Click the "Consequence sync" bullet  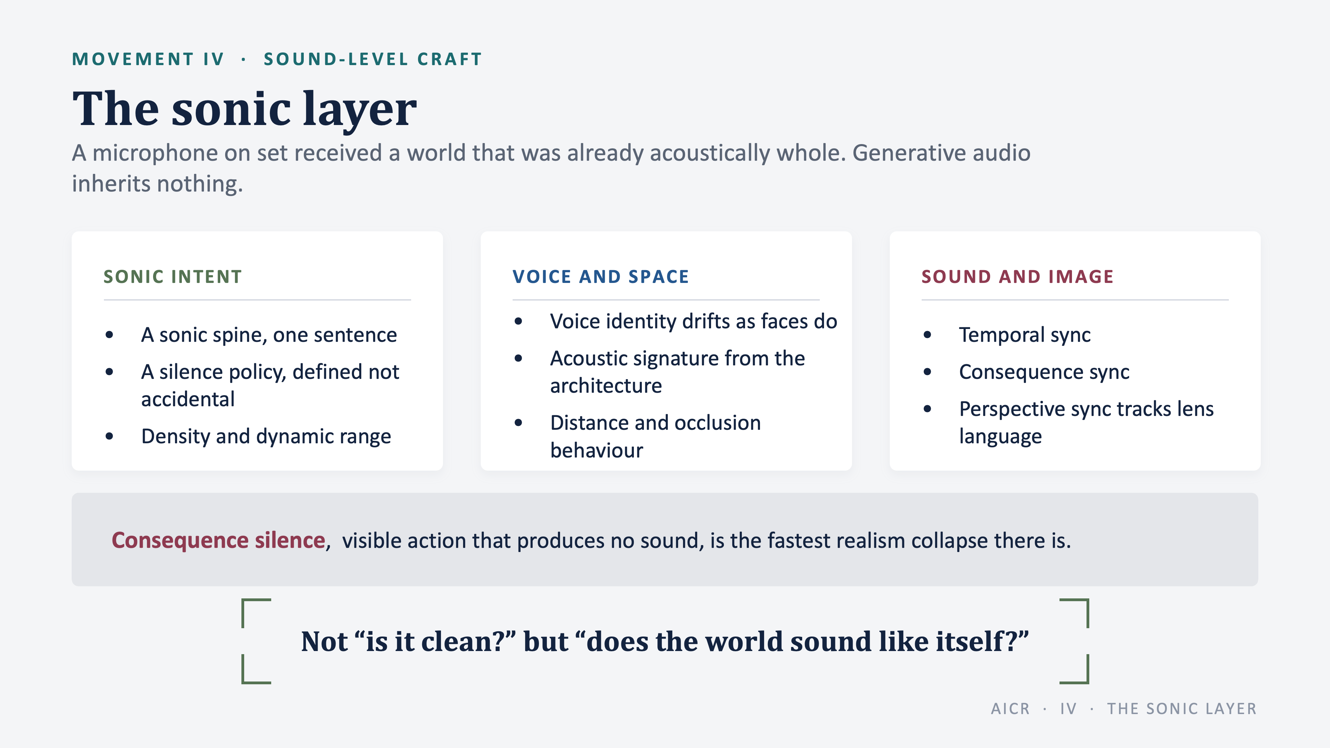pos(1044,372)
